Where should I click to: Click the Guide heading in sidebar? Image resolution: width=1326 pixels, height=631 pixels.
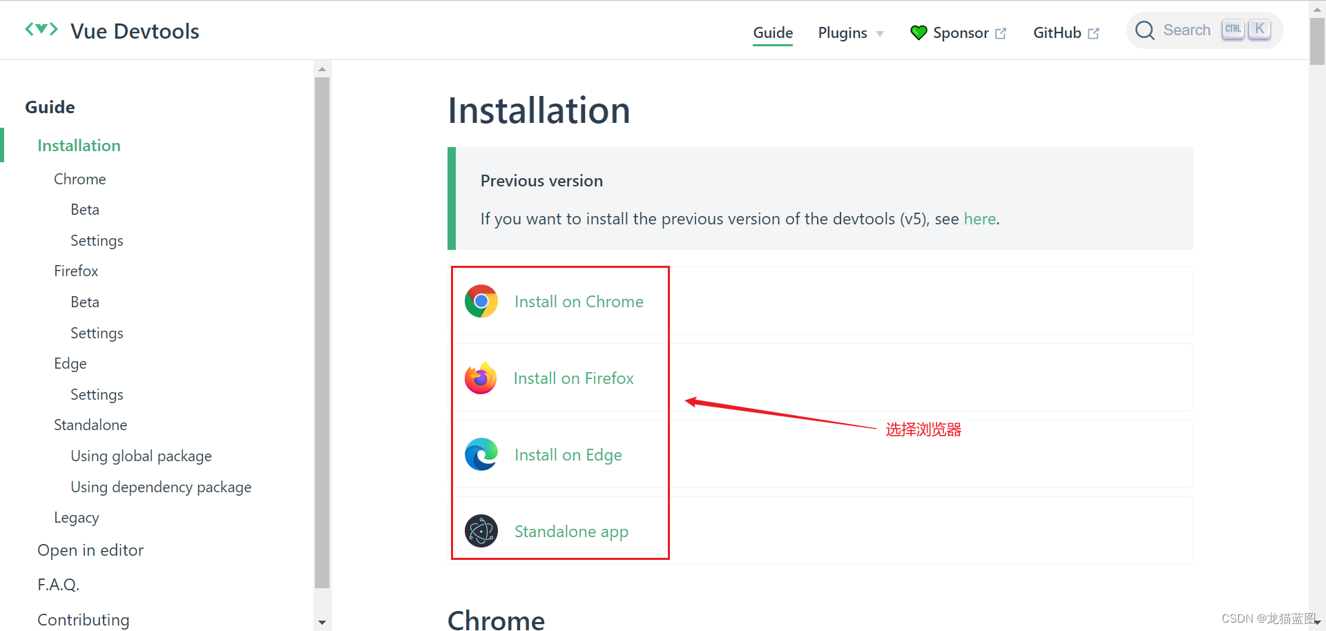click(x=50, y=107)
